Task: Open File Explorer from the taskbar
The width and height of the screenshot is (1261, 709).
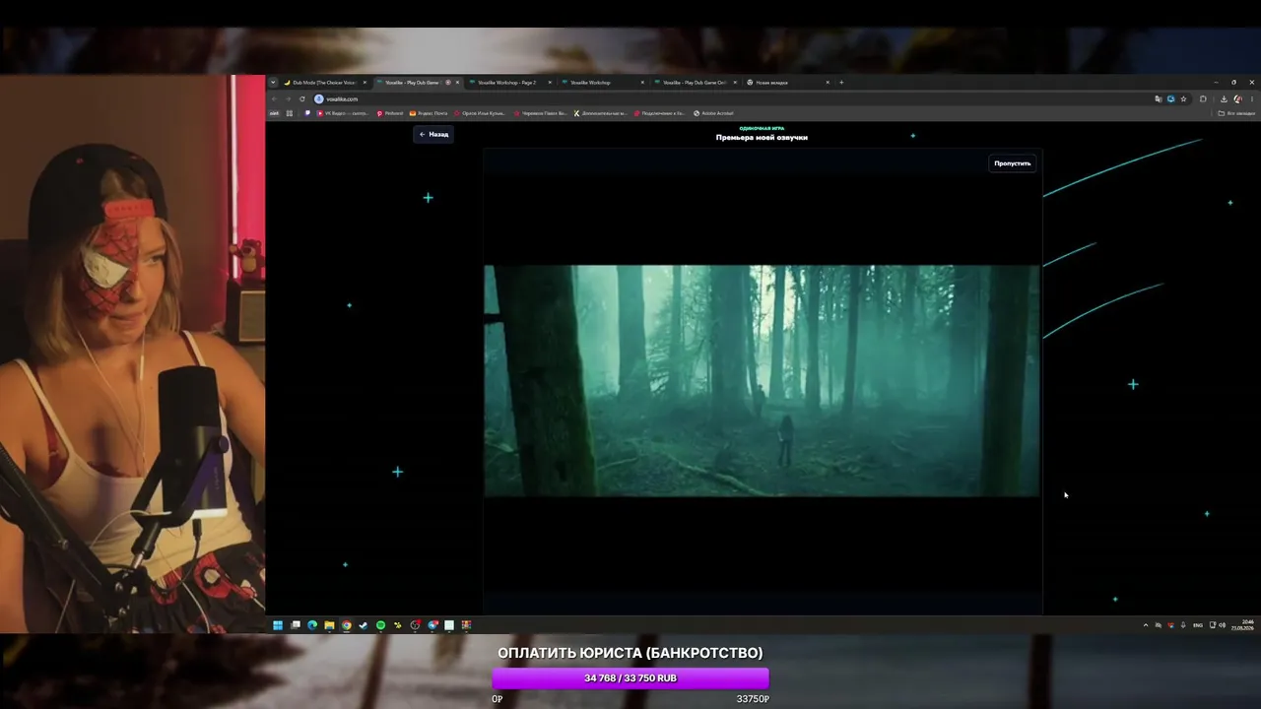Action: pos(329,625)
